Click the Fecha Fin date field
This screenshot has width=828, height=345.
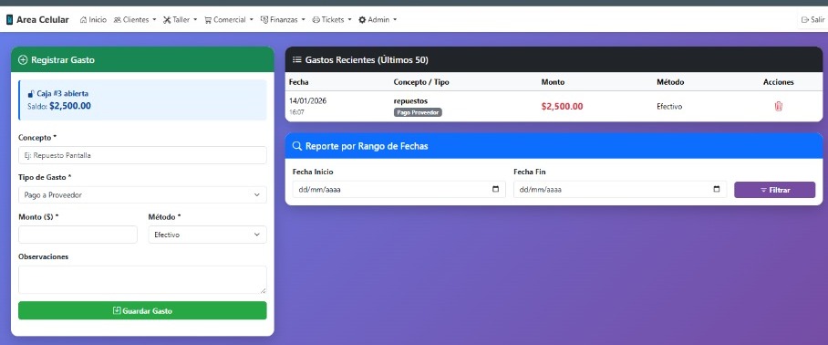tap(620, 189)
